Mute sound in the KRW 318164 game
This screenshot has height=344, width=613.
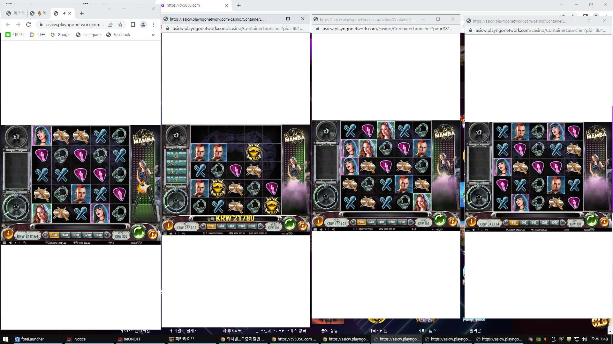click(11, 243)
